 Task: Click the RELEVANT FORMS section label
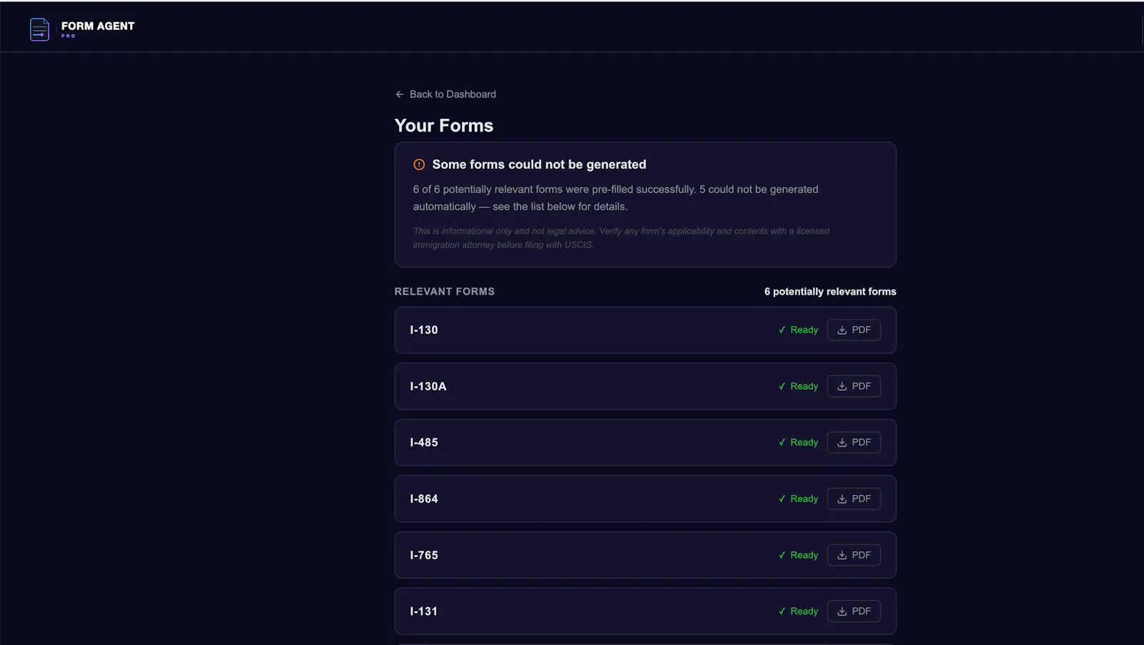[x=445, y=291]
